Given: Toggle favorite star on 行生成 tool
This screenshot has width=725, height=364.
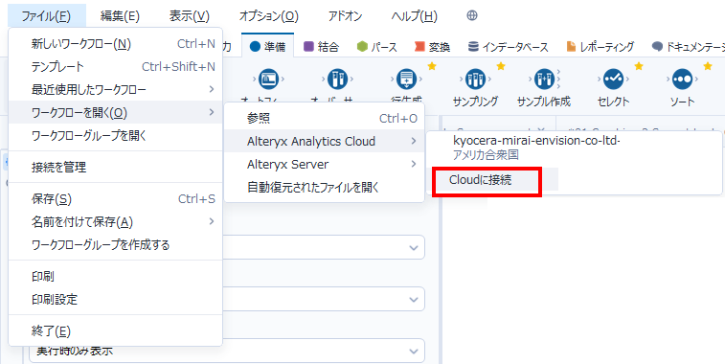Looking at the screenshot, I should (x=432, y=67).
